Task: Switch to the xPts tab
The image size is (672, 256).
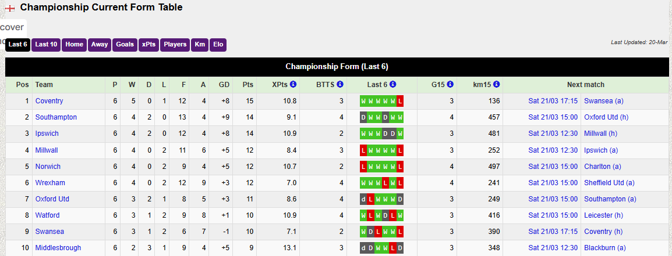Action: [x=148, y=45]
